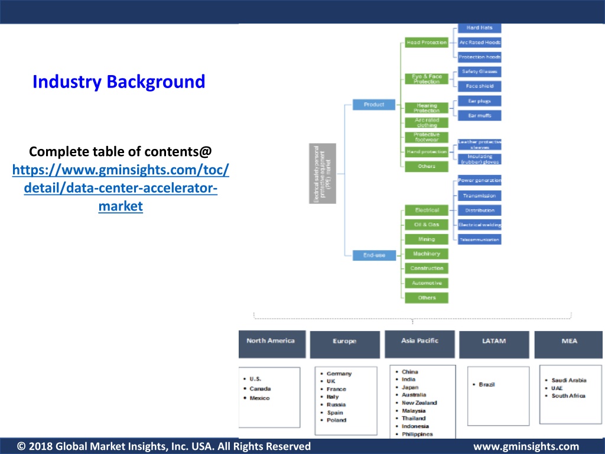Click the Machinery box
This screenshot has height=454, width=605.
point(427,254)
